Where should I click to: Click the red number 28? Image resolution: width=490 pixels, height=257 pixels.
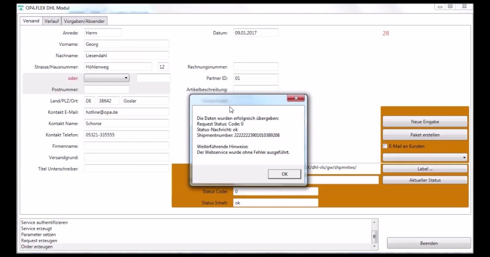pos(386,33)
